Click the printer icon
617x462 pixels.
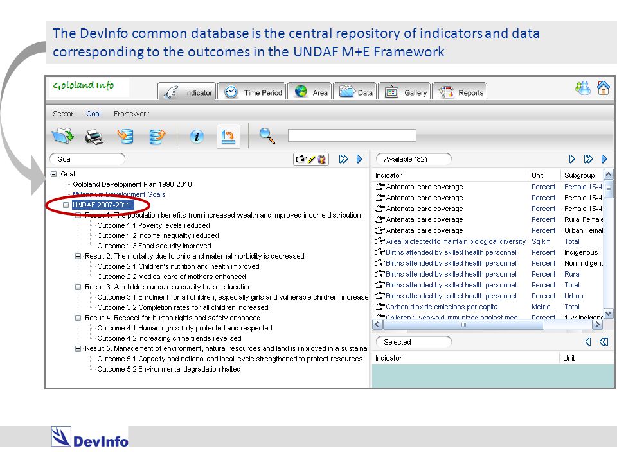[x=94, y=137]
